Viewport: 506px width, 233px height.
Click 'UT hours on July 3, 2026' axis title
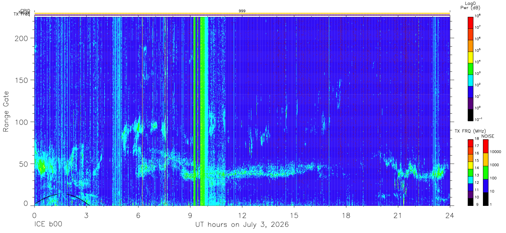pos(242,225)
